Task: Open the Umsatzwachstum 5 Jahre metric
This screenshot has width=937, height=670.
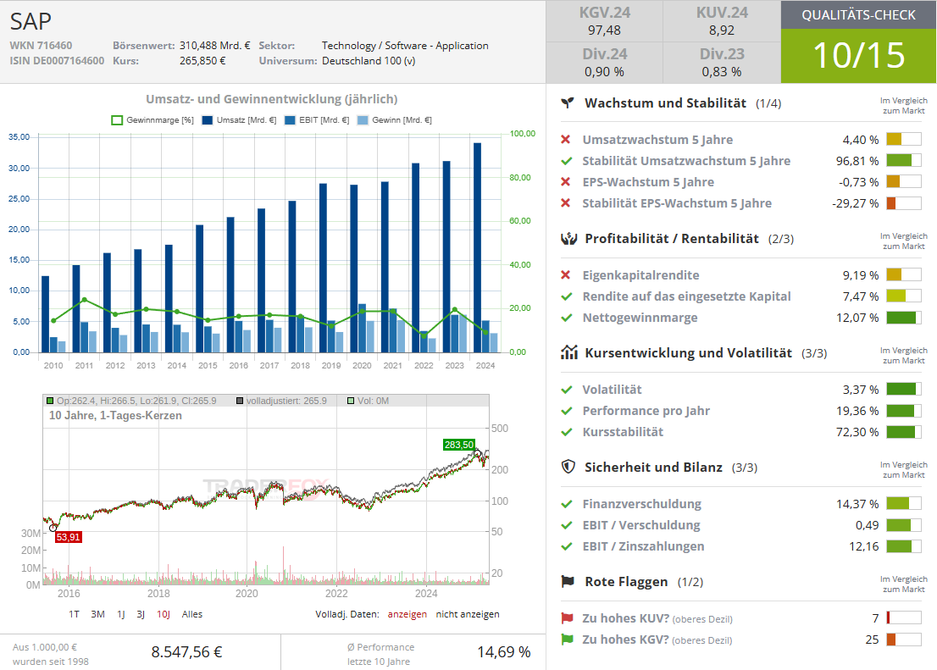Action: (657, 139)
